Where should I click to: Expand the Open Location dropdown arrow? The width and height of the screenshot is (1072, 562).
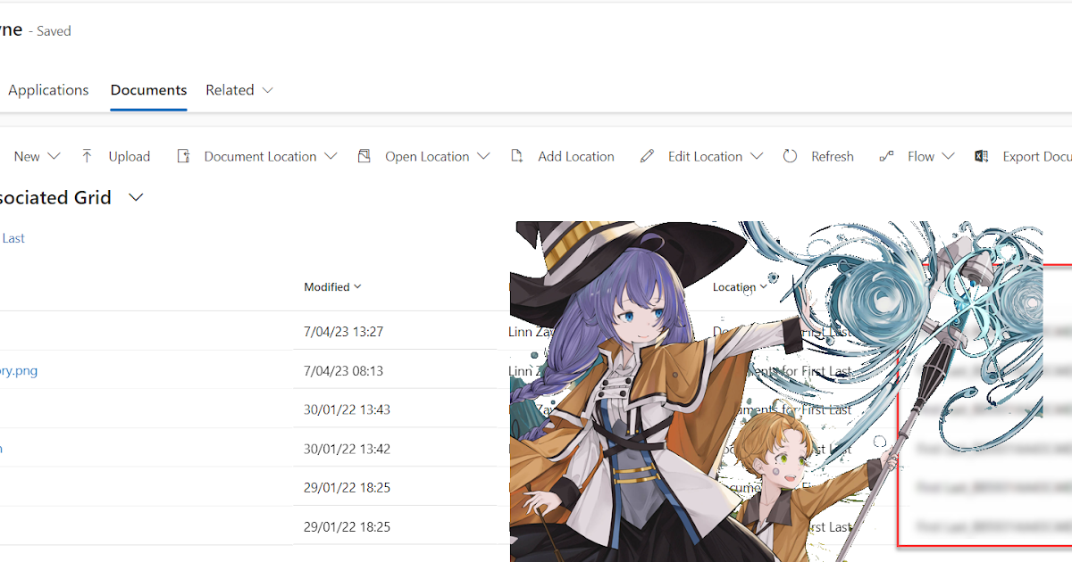coord(483,156)
